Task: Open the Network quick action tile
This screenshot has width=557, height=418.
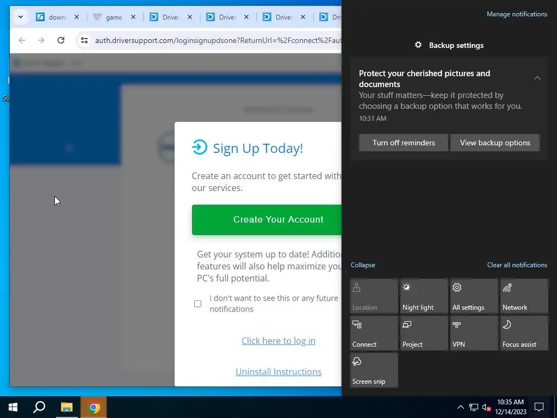Action: [x=524, y=296]
